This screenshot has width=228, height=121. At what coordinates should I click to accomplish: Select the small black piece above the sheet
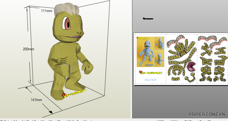coord(148,19)
